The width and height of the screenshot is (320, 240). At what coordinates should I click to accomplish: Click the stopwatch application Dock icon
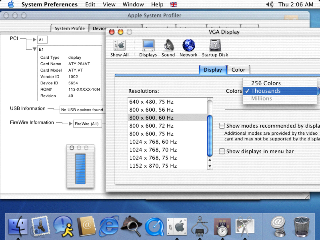[x=222, y=226]
